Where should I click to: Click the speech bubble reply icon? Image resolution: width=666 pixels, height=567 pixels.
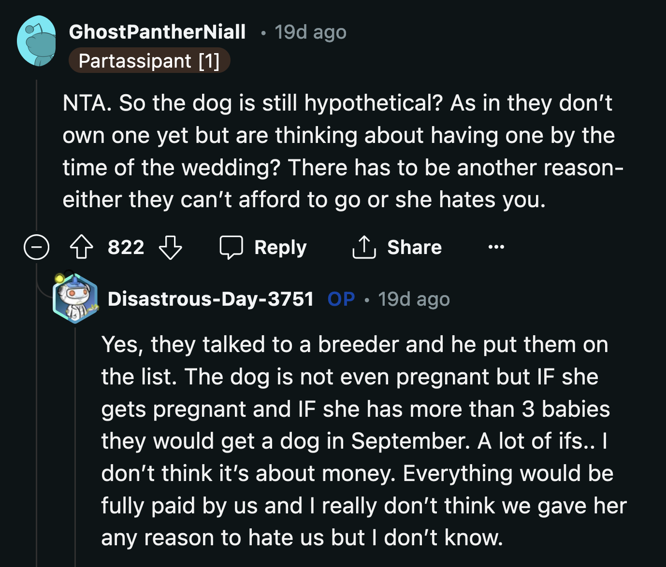(x=232, y=247)
